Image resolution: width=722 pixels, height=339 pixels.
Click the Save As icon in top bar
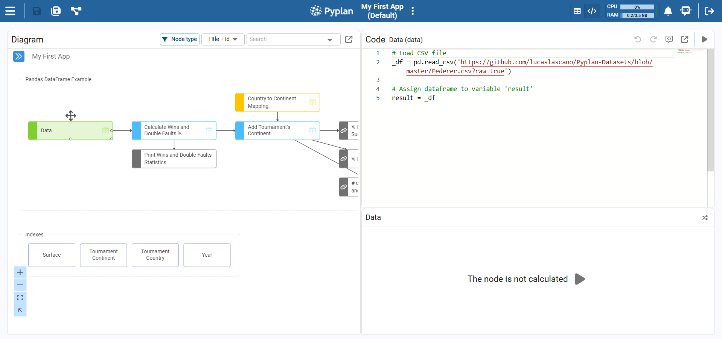(x=56, y=11)
